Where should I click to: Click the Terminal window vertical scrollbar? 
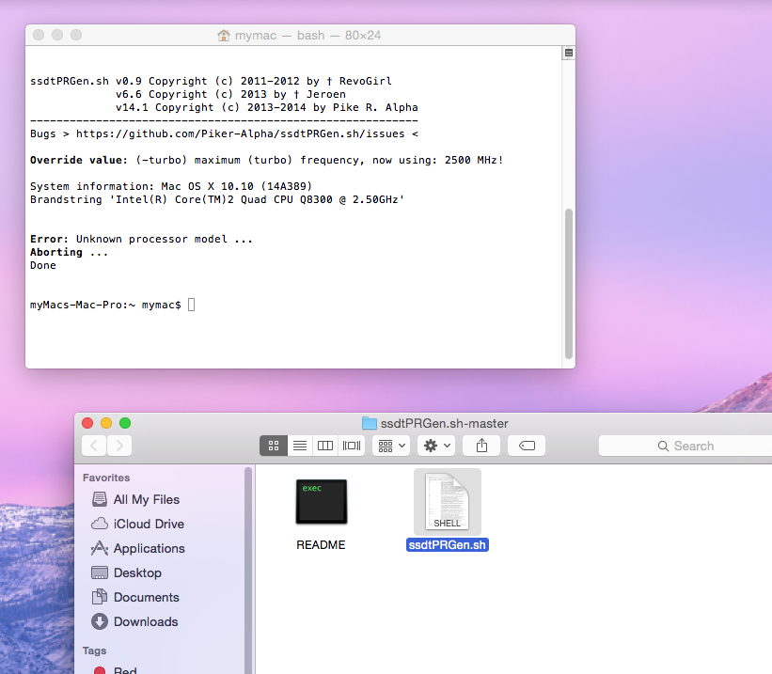pyautogui.click(x=568, y=282)
